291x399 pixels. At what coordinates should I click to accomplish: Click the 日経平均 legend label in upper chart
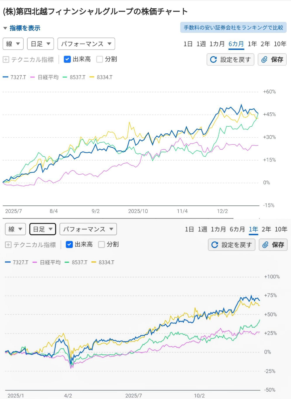click(x=48, y=77)
